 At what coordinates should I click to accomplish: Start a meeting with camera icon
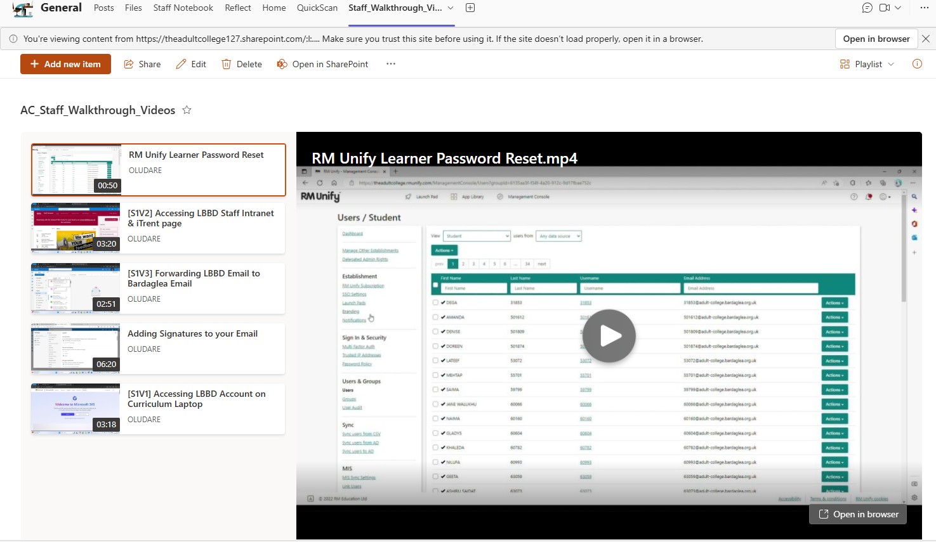click(885, 8)
